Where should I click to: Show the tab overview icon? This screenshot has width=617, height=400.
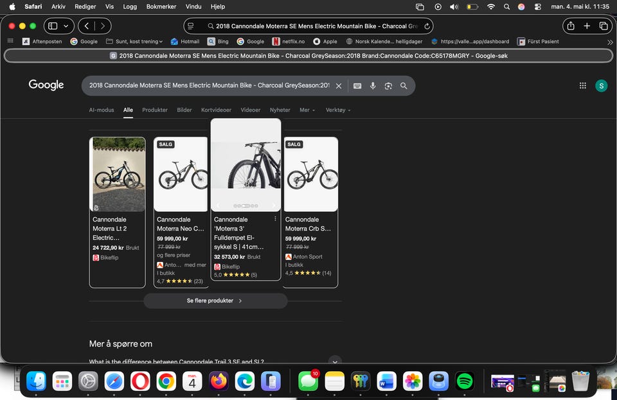(x=604, y=26)
